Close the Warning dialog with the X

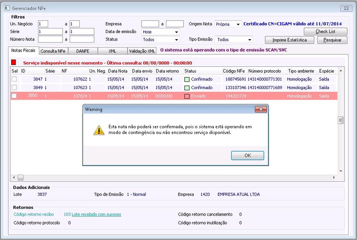tap(261, 110)
